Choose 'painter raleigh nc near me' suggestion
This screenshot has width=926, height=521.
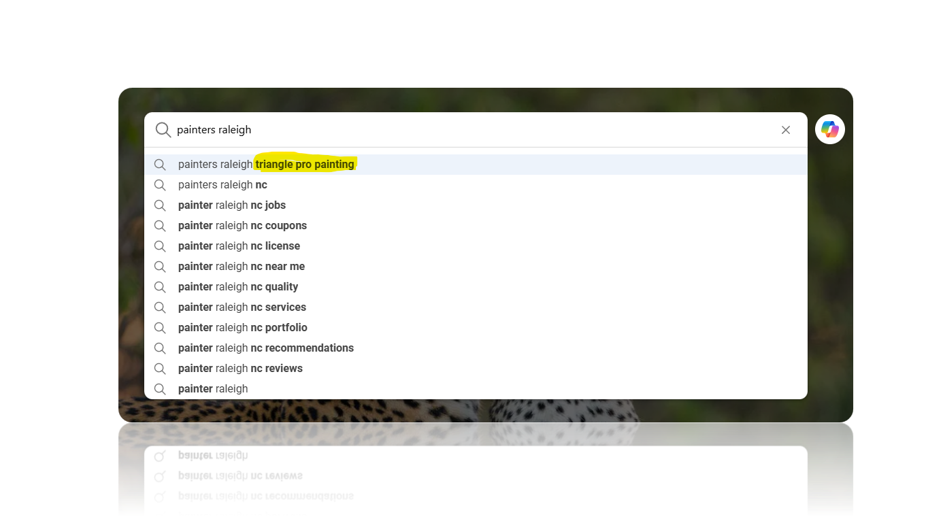point(241,267)
